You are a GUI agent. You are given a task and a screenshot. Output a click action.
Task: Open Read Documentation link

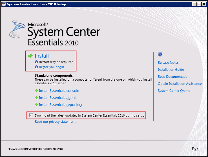[174, 77]
